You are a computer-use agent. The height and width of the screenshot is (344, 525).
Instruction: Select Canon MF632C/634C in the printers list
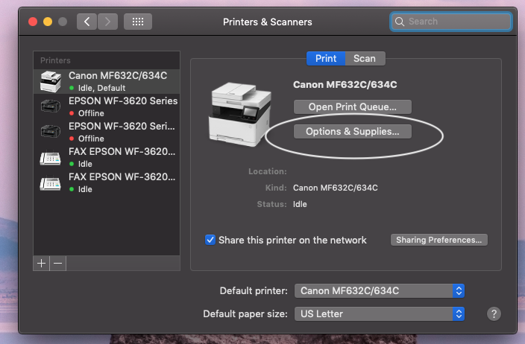(107, 81)
